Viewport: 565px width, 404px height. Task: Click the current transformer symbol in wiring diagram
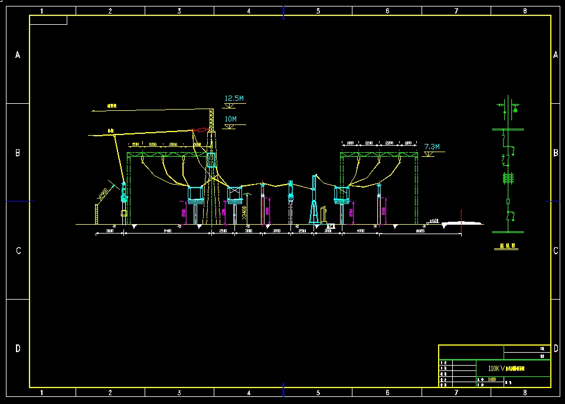click(507, 178)
